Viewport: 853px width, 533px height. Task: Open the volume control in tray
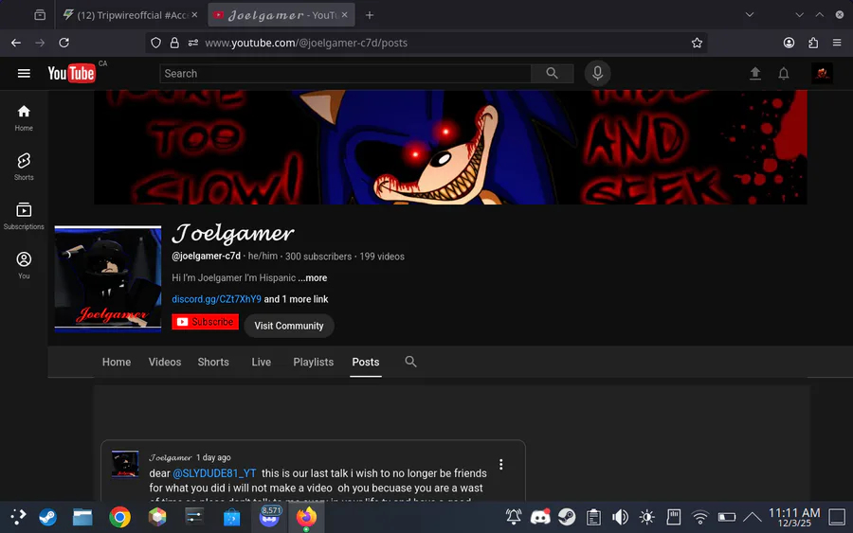click(x=620, y=517)
